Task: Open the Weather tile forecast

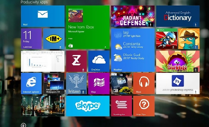Action: (x=133, y=50)
